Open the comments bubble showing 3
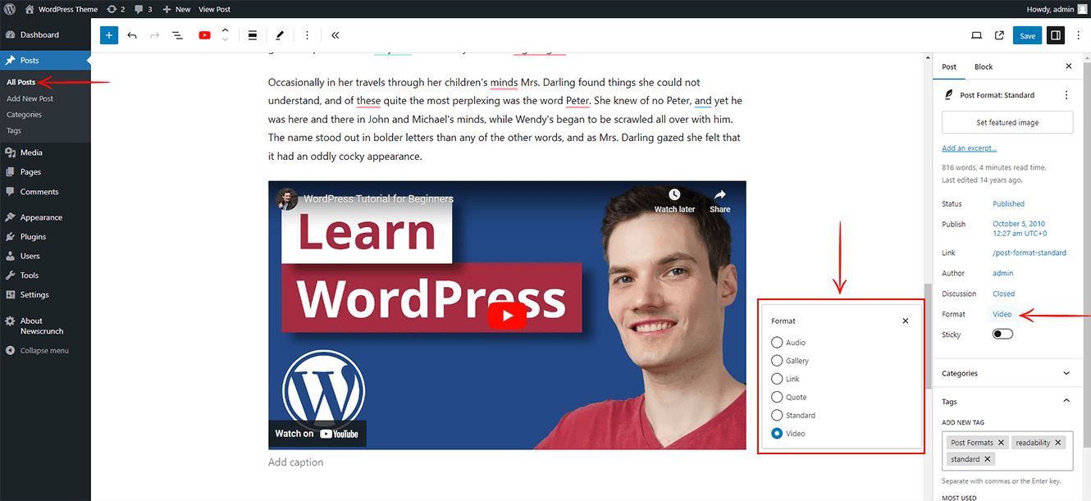Viewport: 1091px width, 501px height. pyautogui.click(x=144, y=9)
